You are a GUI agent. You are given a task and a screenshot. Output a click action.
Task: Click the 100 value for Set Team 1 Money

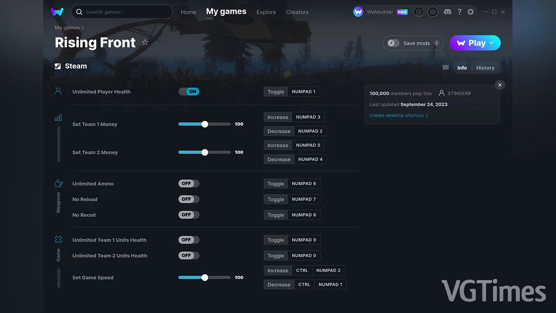coord(239,124)
